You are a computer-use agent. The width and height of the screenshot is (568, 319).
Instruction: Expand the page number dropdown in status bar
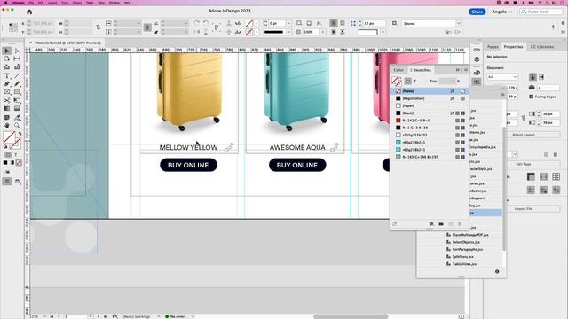91,316
